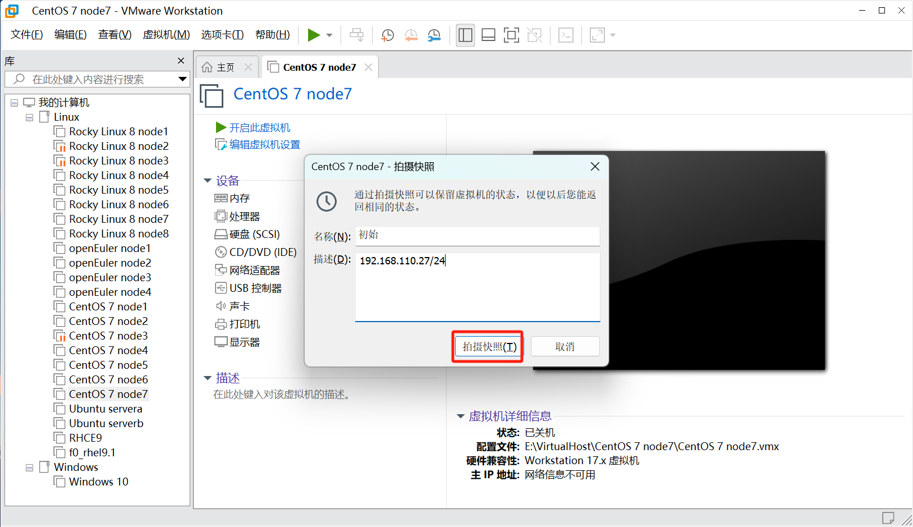
Task: Open the 虚拟机(M) menu
Action: click(x=166, y=35)
